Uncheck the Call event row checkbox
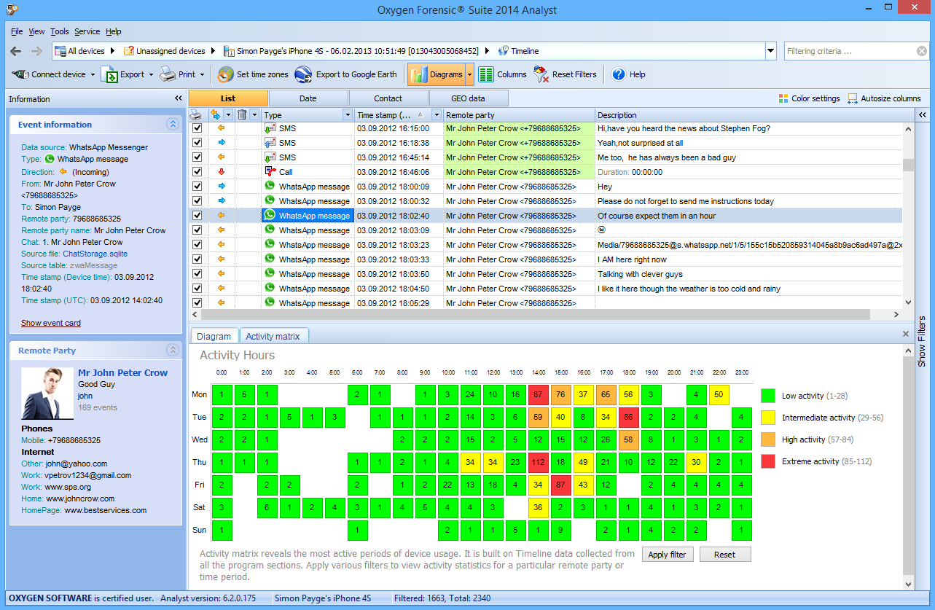 click(197, 172)
